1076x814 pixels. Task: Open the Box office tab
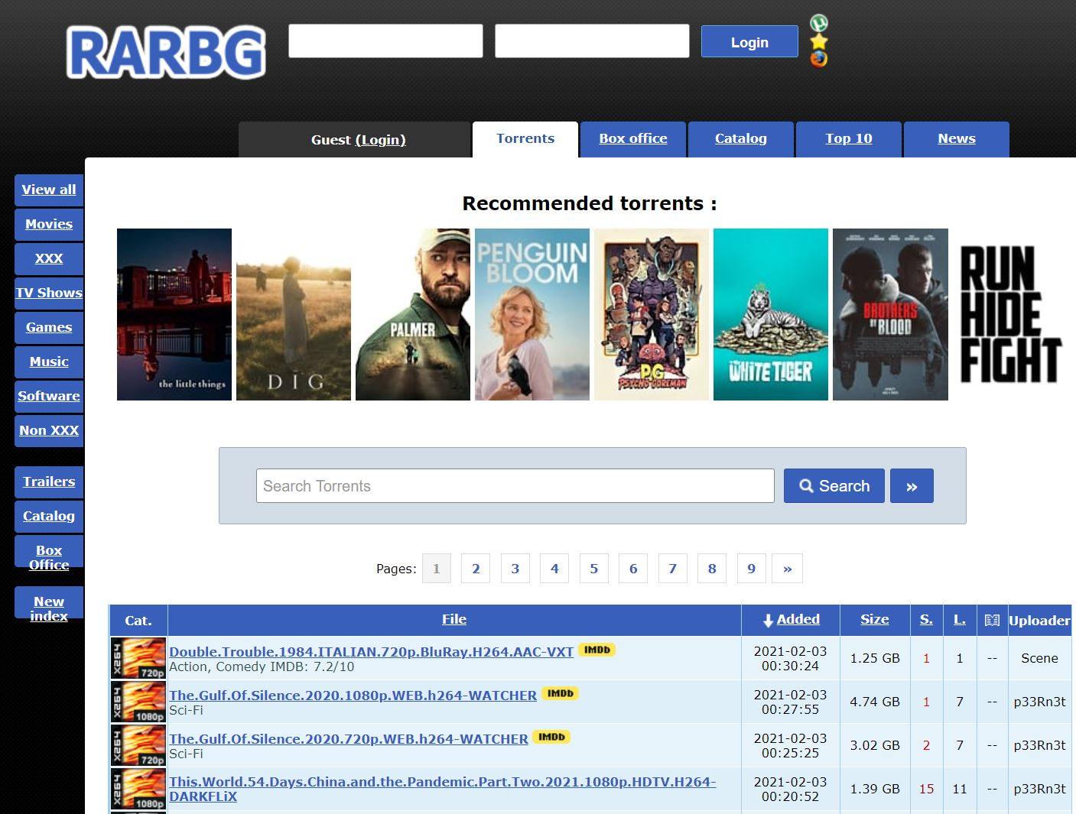(x=633, y=139)
